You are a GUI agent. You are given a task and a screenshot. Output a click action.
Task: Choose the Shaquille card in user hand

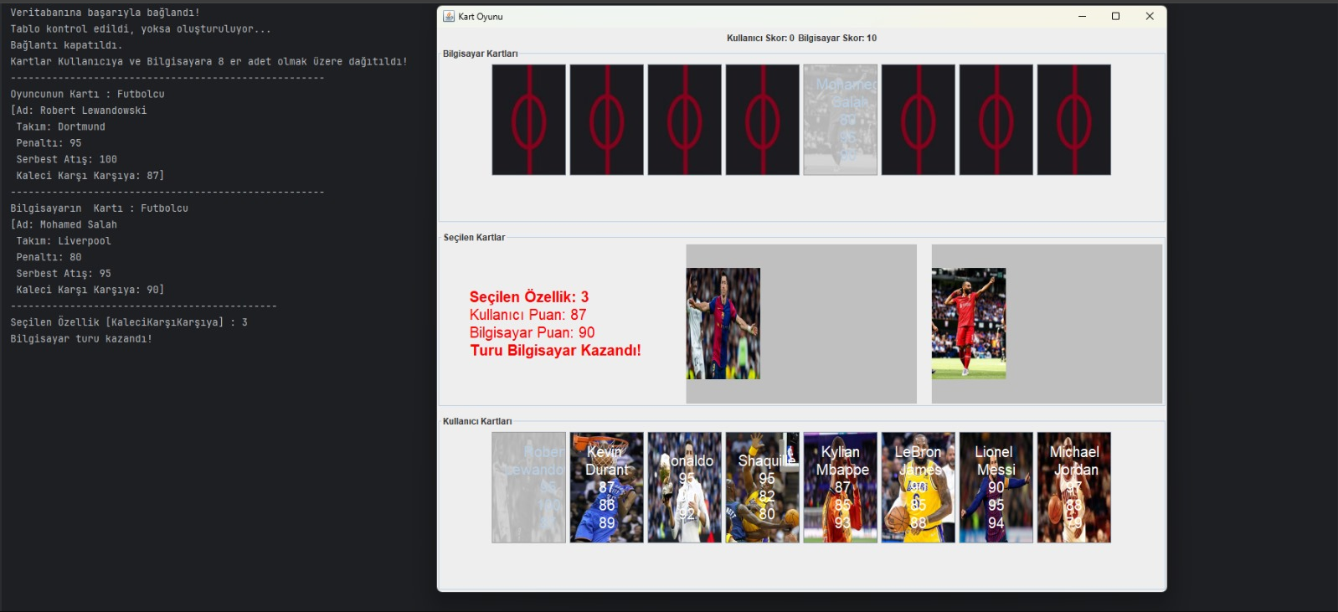coord(762,487)
